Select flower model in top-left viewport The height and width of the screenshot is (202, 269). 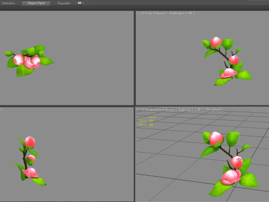[x=29, y=61]
